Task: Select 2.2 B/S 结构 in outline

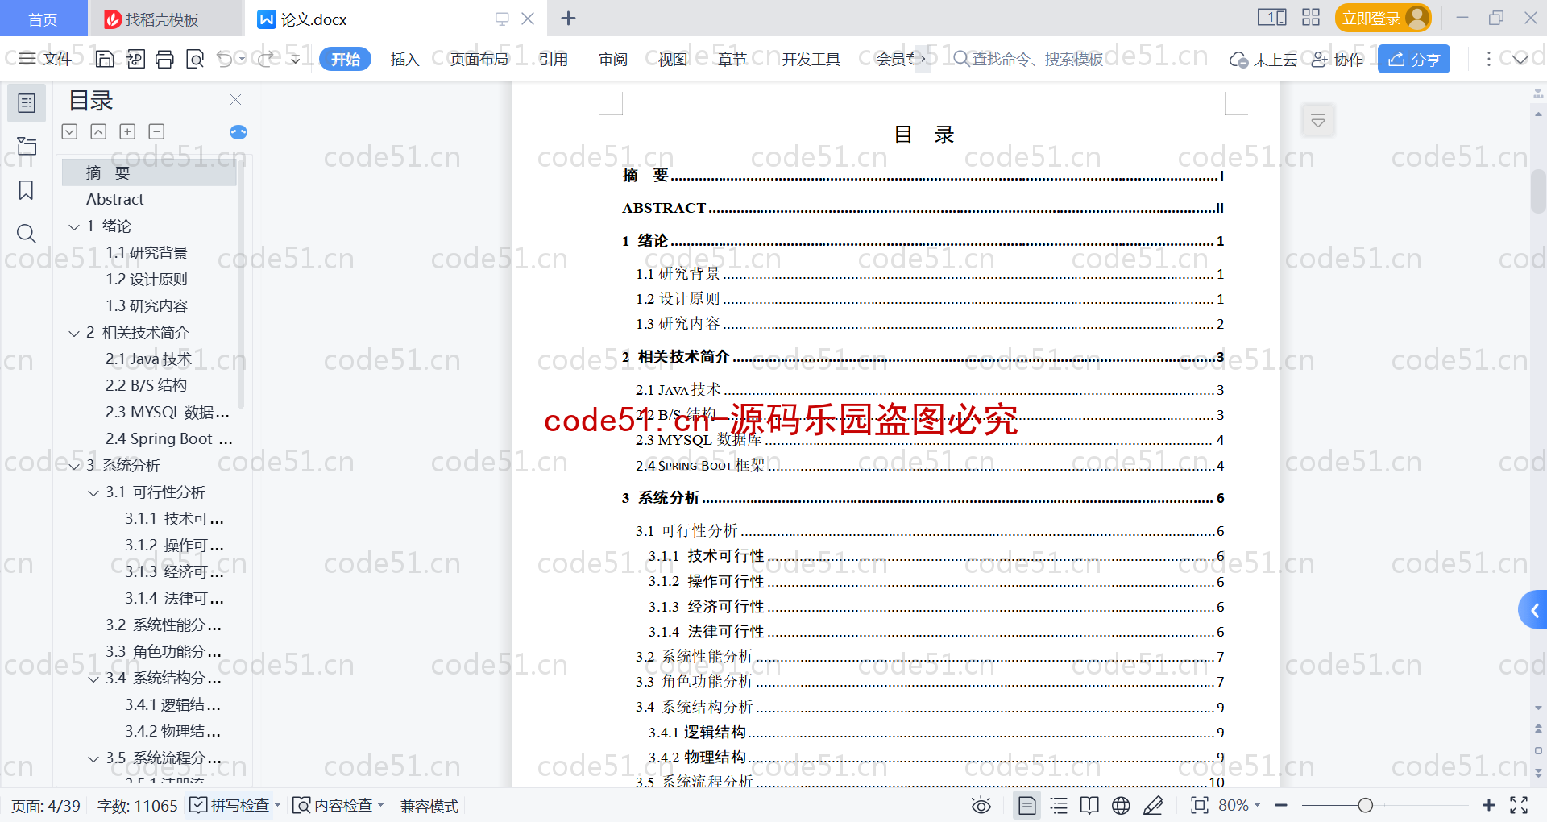Action: click(x=147, y=385)
